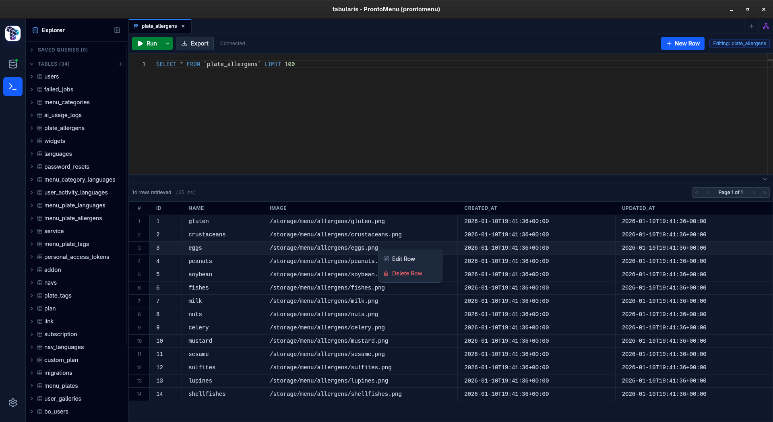Export the query results
Viewport: 773px width, 422px height.
[x=194, y=43]
